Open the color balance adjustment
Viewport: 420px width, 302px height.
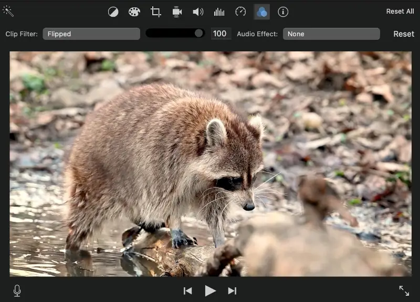point(113,12)
